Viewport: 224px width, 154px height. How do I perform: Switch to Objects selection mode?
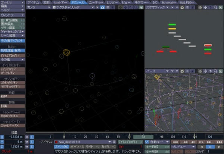(62, 147)
